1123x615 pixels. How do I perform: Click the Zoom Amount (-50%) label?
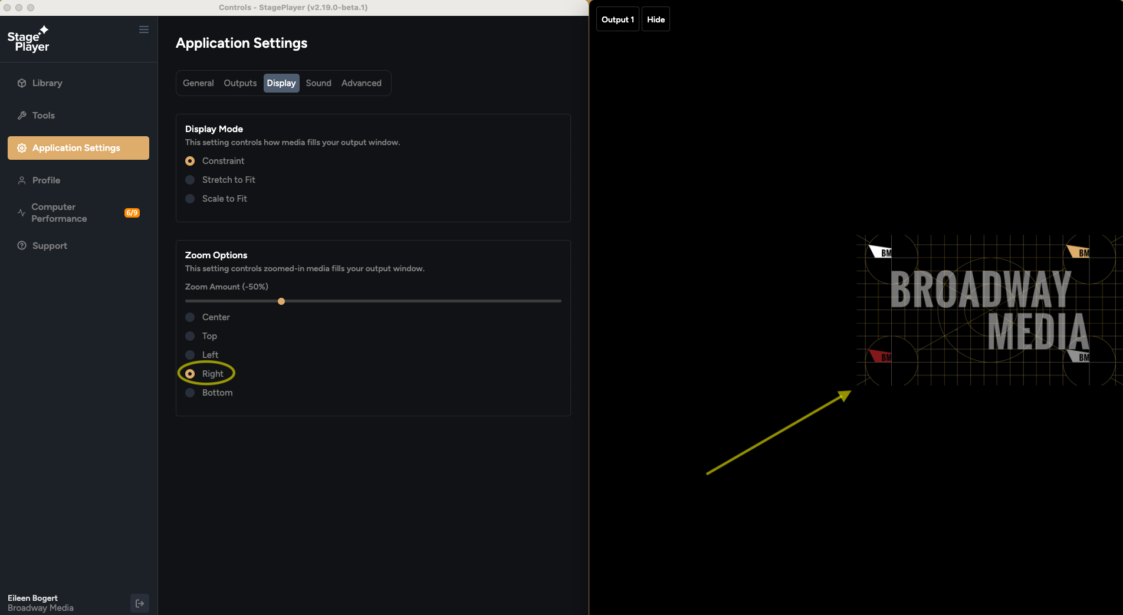pos(226,287)
